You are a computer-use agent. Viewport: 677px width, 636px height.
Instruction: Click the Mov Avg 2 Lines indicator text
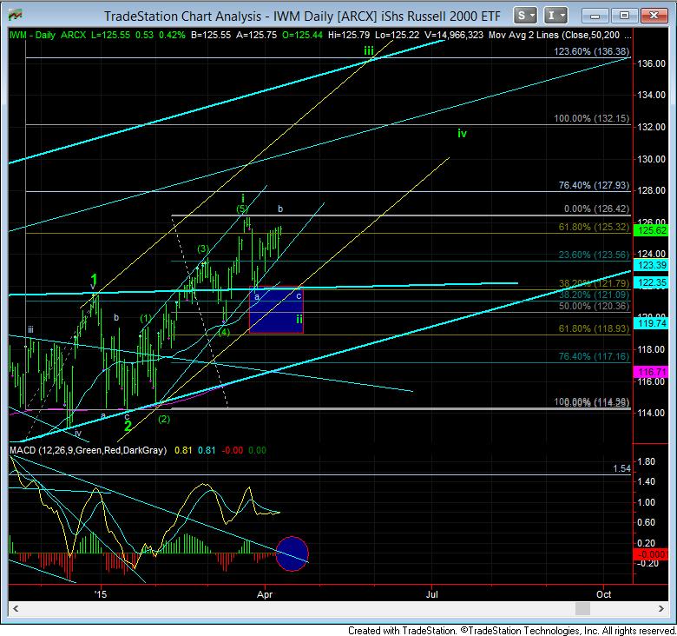(560, 36)
